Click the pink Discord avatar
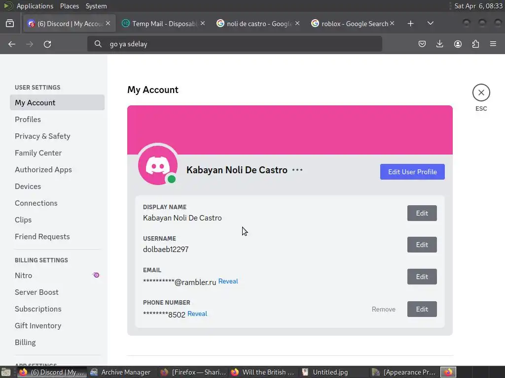Viewport: 505px width, 378px height. click(157, 165)
